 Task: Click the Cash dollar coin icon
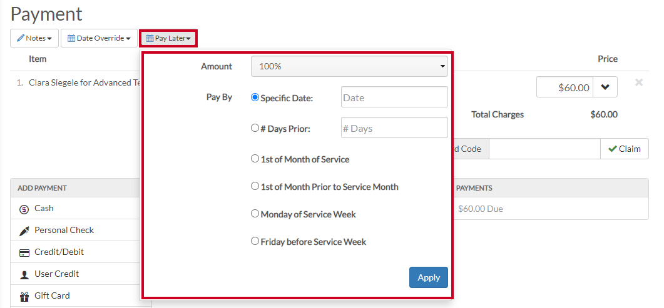[x=24, y=209]
